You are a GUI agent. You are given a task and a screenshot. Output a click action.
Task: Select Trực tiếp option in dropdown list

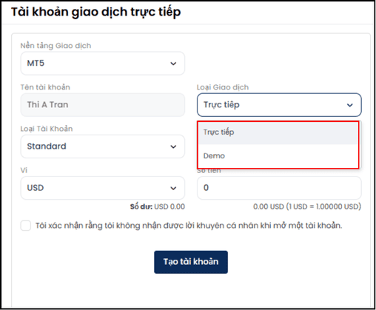pos(278,132)
